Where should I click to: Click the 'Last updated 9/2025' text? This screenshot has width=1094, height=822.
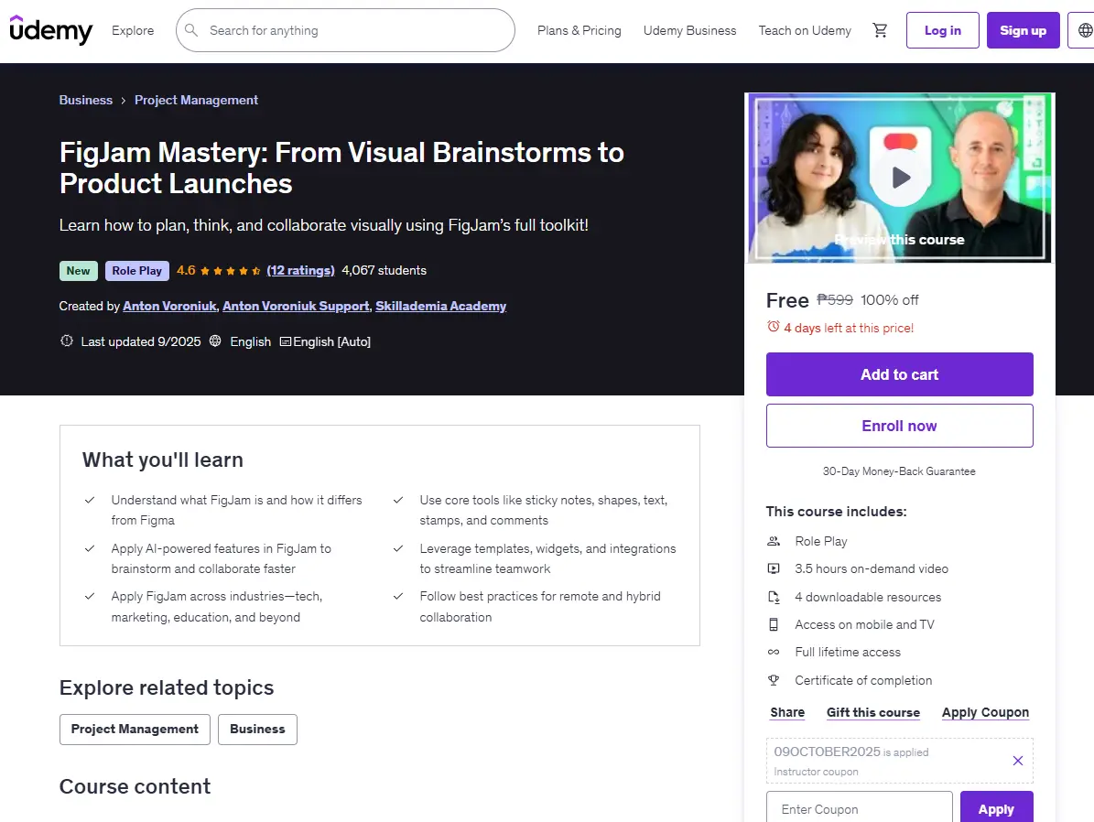point(141,341)
